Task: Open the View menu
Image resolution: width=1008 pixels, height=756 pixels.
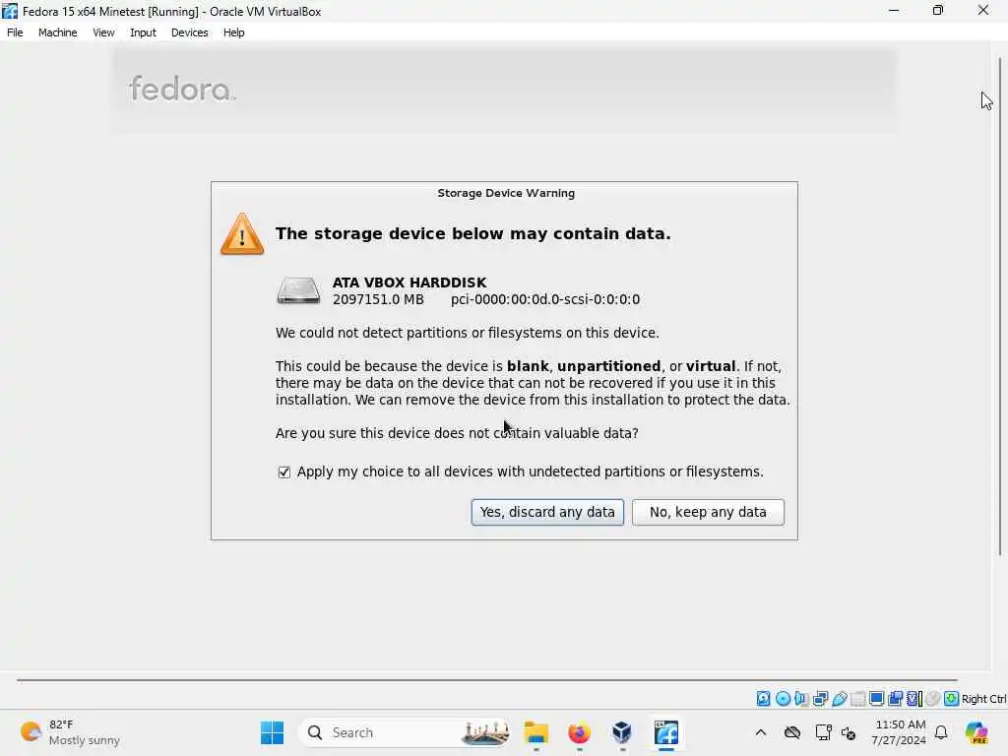Action: click(x=103, y=32)
